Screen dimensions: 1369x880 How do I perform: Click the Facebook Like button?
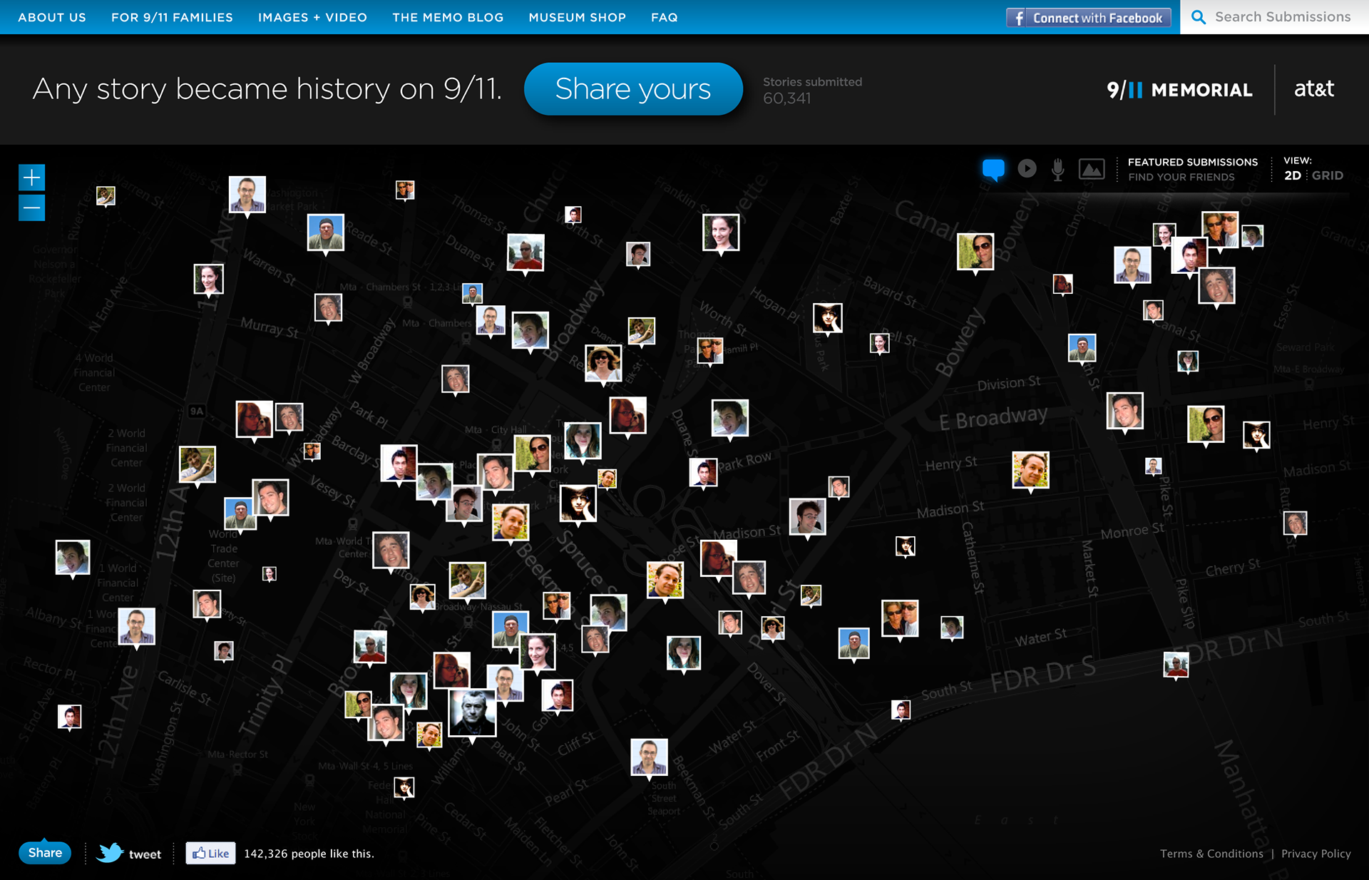[210, 853]
